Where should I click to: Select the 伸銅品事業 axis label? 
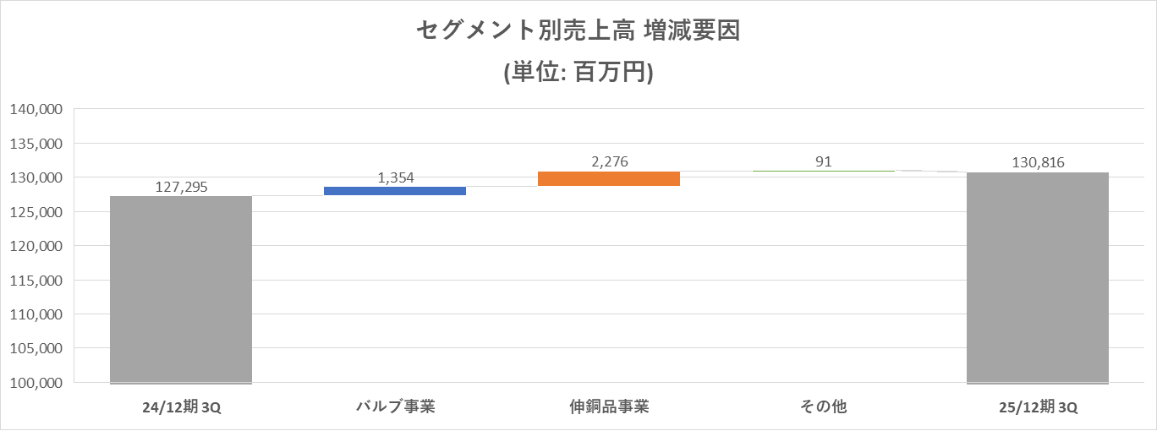609,406
